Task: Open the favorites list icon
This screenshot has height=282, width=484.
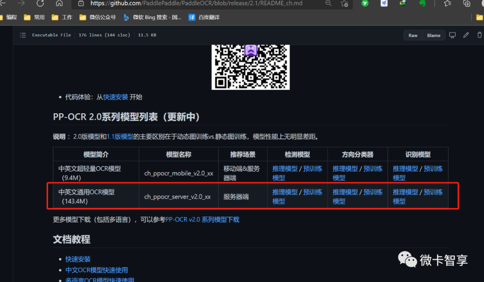Action: point(447,4)
